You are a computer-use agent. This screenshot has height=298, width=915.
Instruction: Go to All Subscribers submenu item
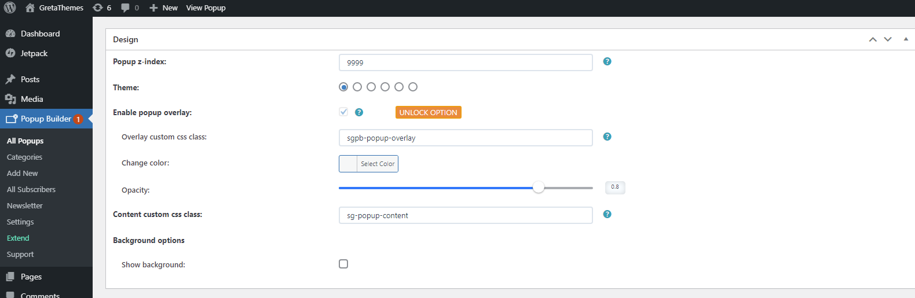tap(31, 189)
